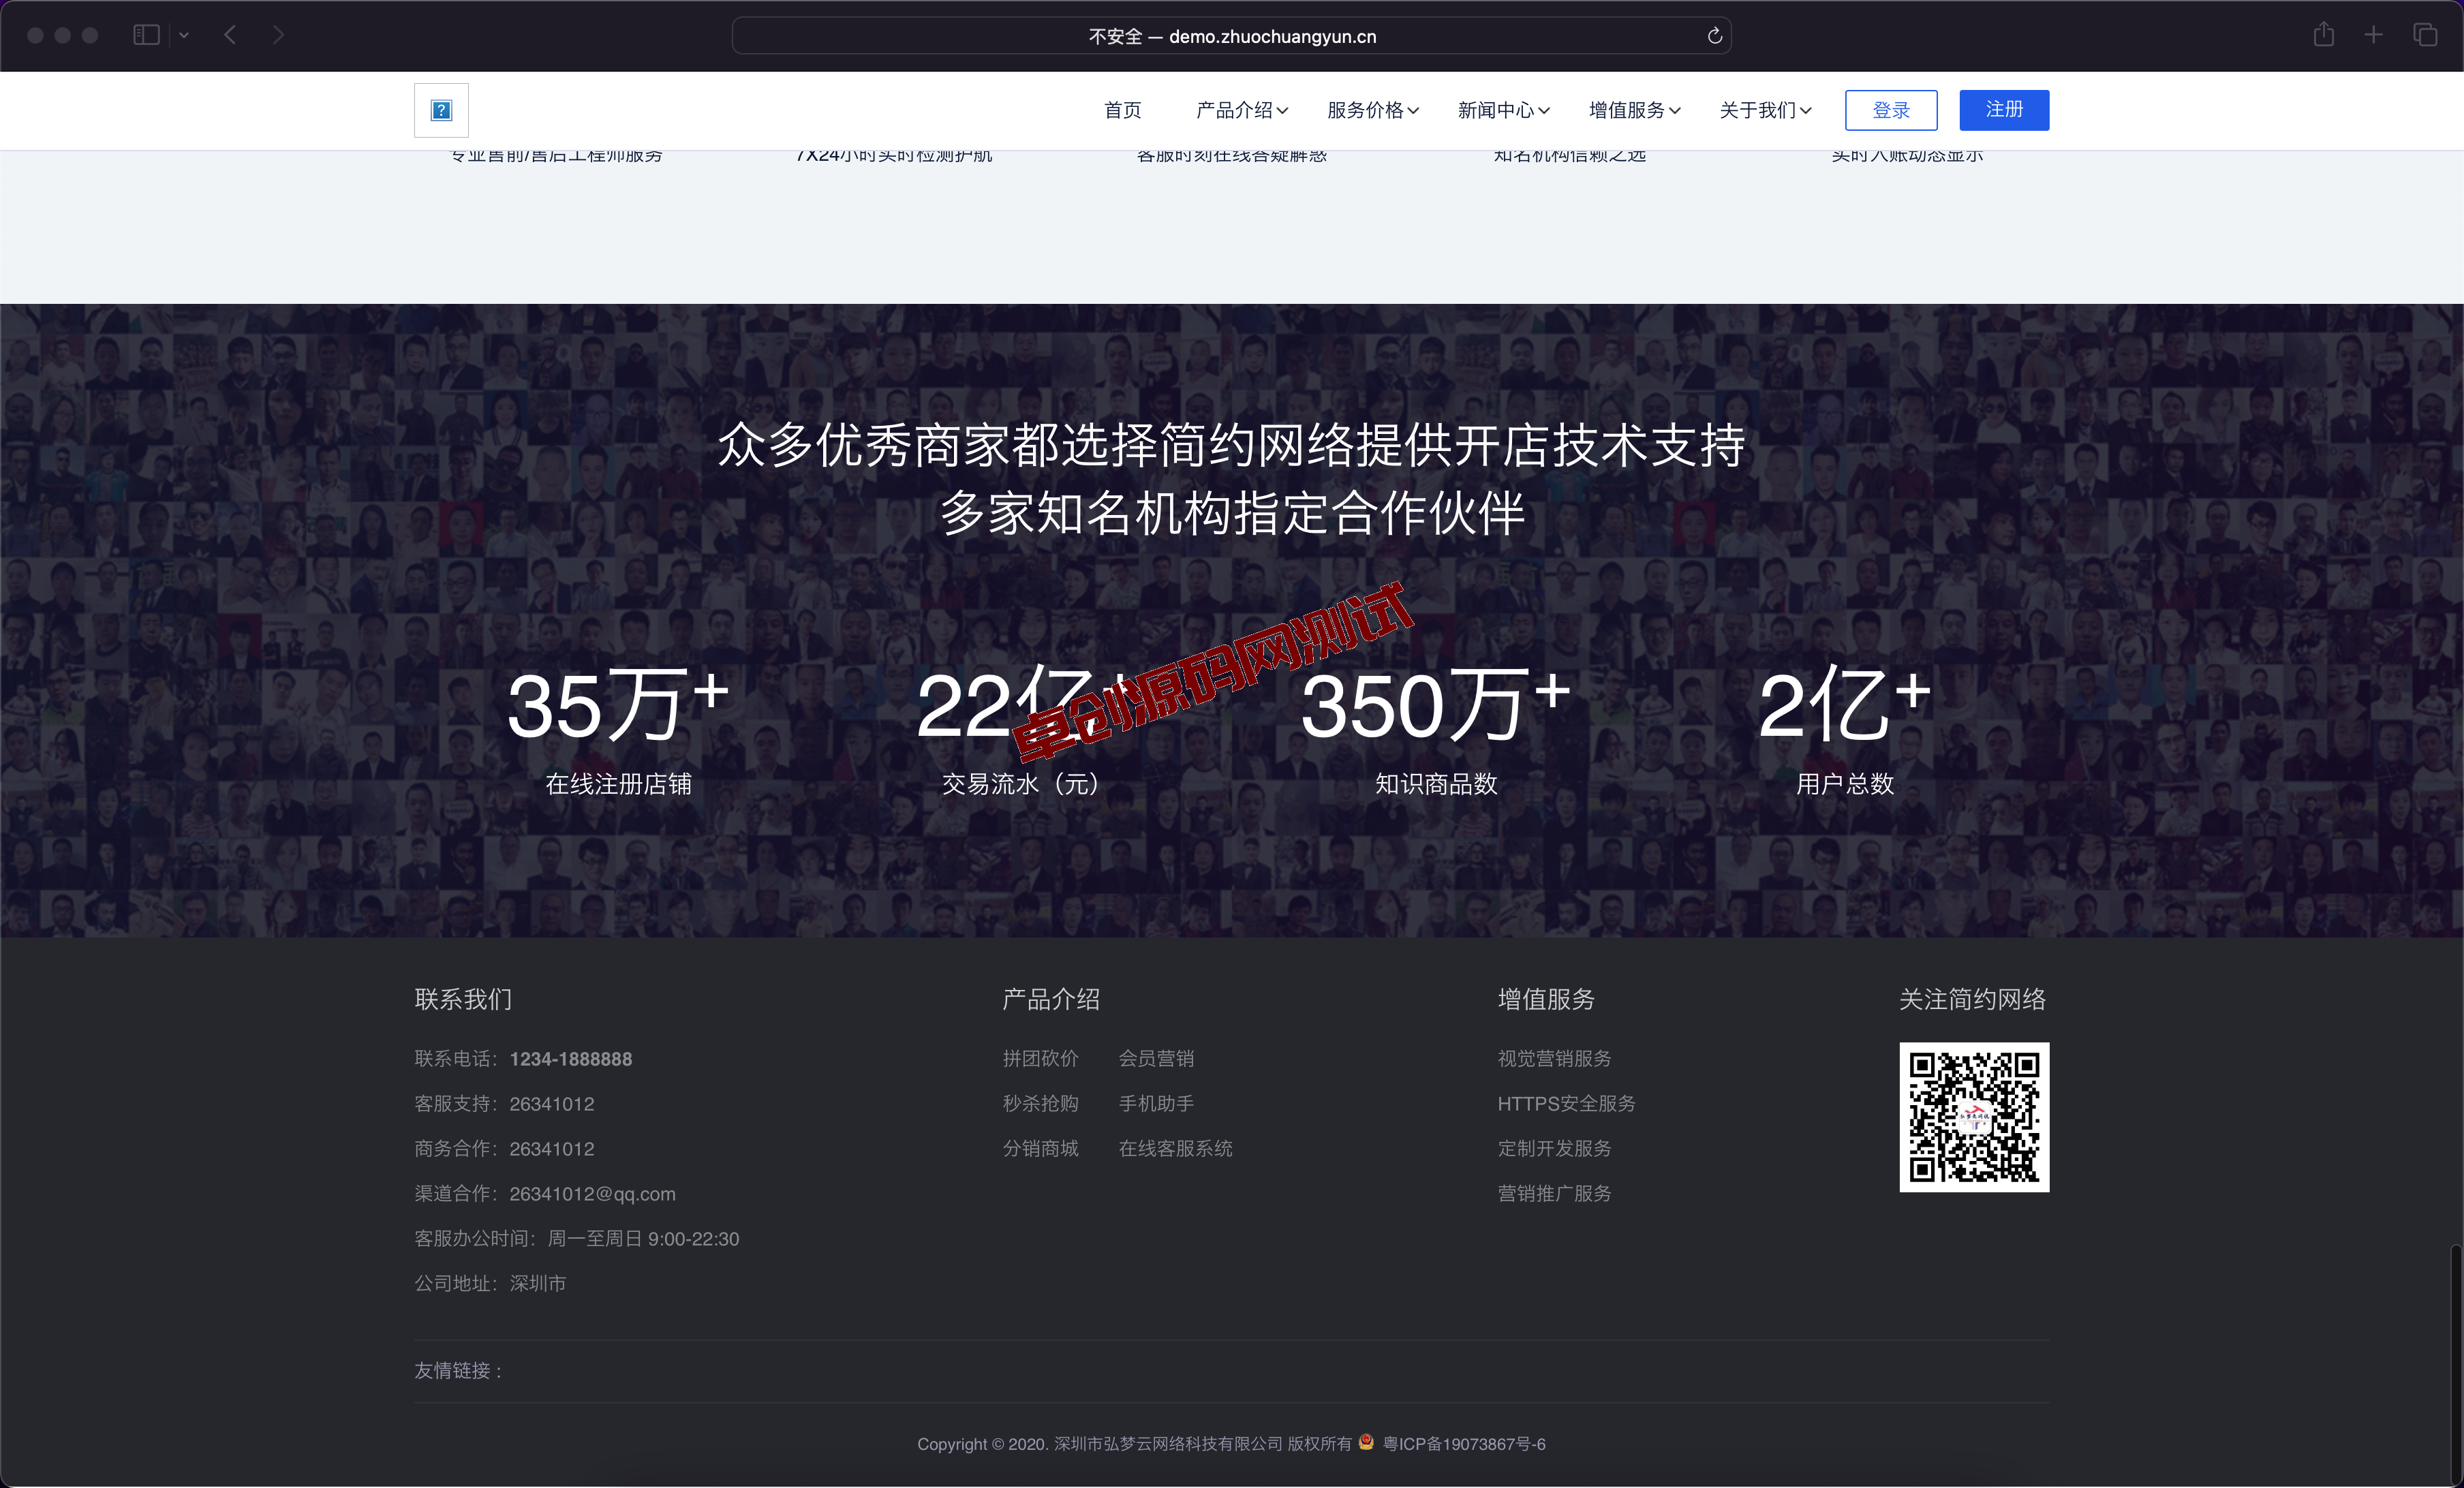Image resolution: width=2464 pixels, height=1488 pixels.
Task: Expand the 服务价格 dropdown menu
Action: point(1372,110)
